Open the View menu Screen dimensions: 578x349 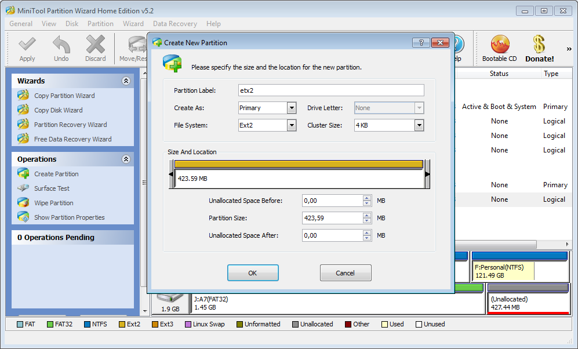click(x=49, y=24)
